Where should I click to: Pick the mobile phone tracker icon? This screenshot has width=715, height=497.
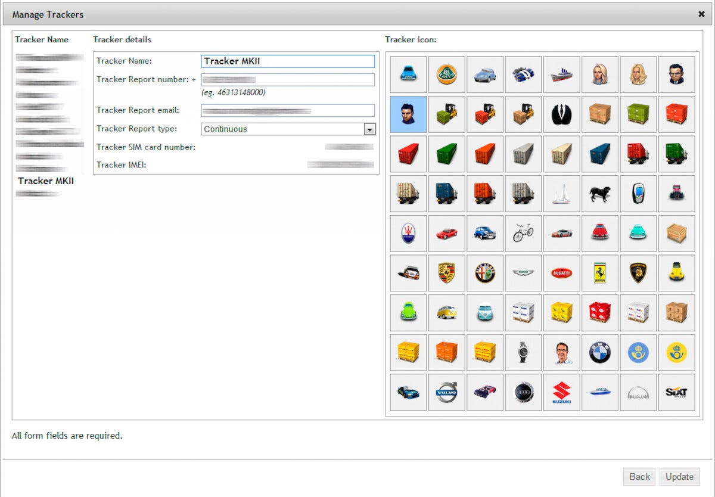coord(638,194)
